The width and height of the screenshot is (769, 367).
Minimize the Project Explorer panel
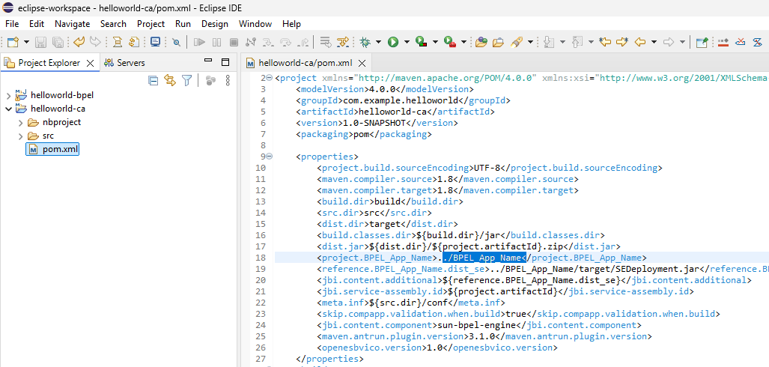point(208,61)
